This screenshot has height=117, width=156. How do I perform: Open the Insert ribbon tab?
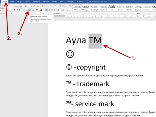click(12, 2)
